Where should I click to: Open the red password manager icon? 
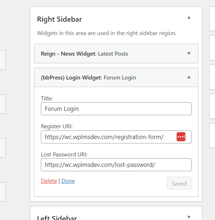click(181, 137)
